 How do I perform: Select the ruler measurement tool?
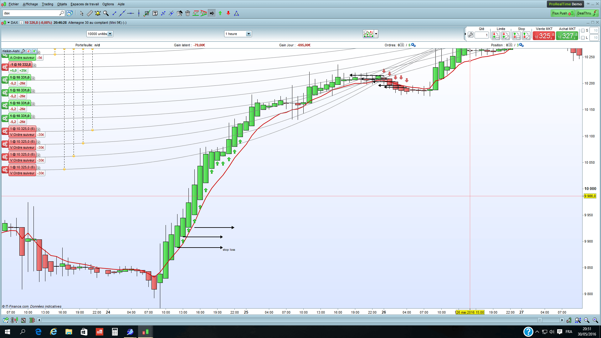tap(90, 13)
